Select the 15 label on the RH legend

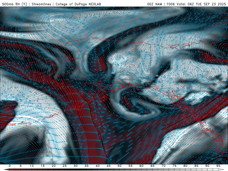point(42,166)
